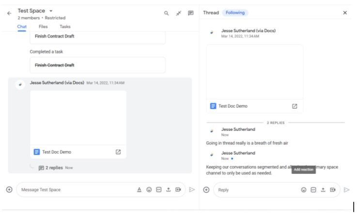The height and width of the screenshot is (216, 360).
Task: Add a video meeting in the reply box
Action: pos(333,190)
